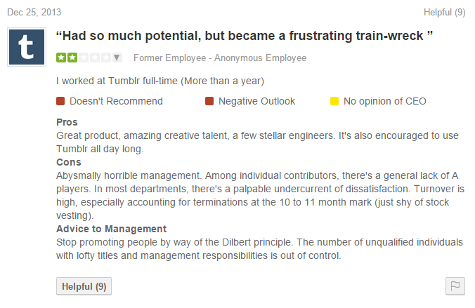Click the Negative Outlook text label
The height and width of the screenshot is (308, 475).
(256, 101)
